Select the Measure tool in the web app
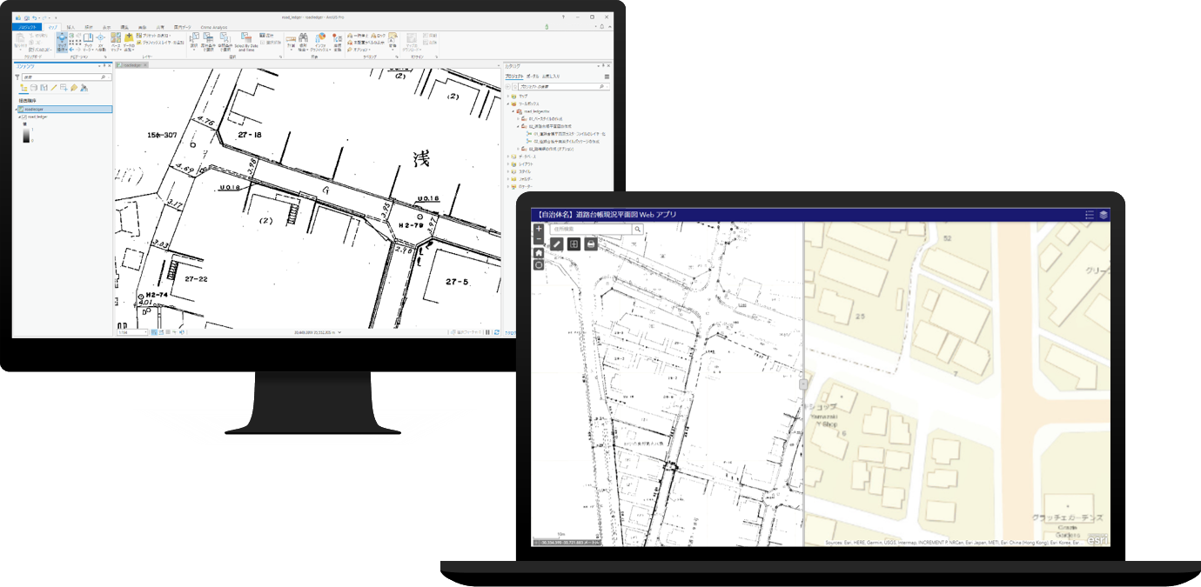The image size is (1201, 587). click(x=557, y=243)
